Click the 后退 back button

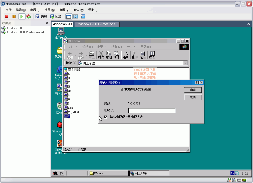point(70,55)
